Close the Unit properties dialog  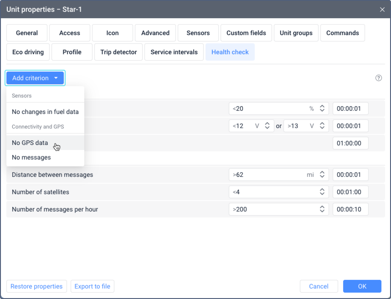tap(382, 10)
